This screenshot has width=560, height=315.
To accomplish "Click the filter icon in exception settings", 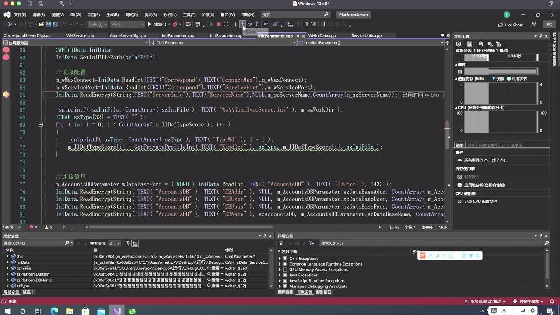I will tap(281, 243).
